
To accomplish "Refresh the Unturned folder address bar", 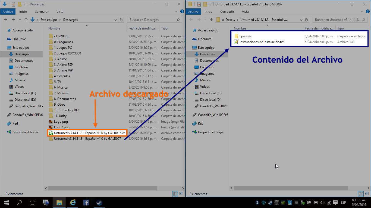I will coord(307,20).
